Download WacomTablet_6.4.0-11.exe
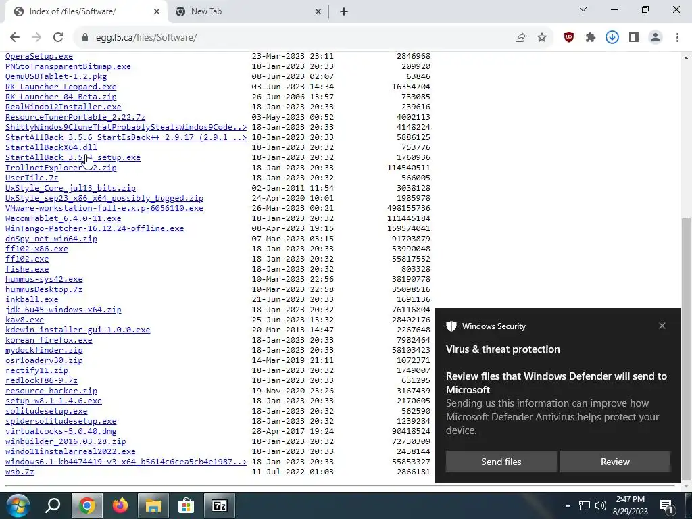Viewport: 692px width, 519px height. click(63, 218)
